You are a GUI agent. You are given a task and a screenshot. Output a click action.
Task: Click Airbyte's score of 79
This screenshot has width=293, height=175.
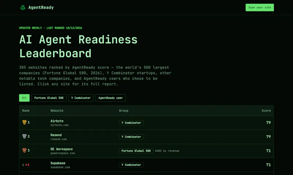pos(268,123)
